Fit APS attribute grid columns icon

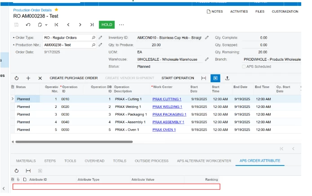pos(28,171)
